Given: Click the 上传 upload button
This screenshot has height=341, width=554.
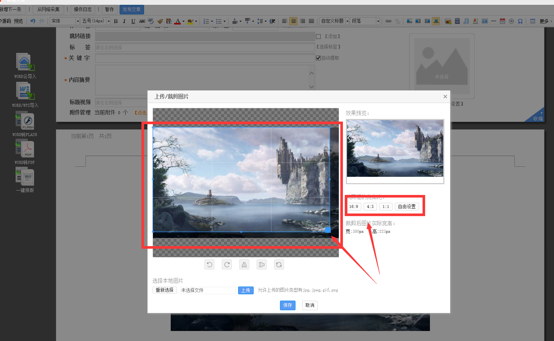Looking at the screenshot, I should [246, 290].
